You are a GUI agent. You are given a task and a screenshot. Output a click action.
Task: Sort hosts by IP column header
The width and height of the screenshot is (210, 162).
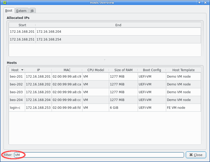(38, 70)
